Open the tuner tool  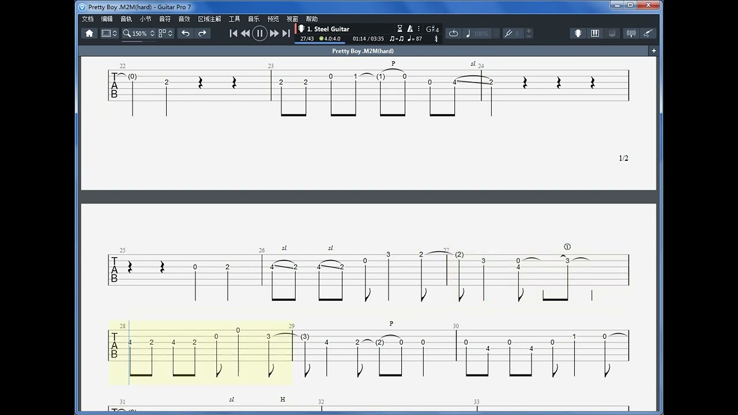(x=631, y=33)
